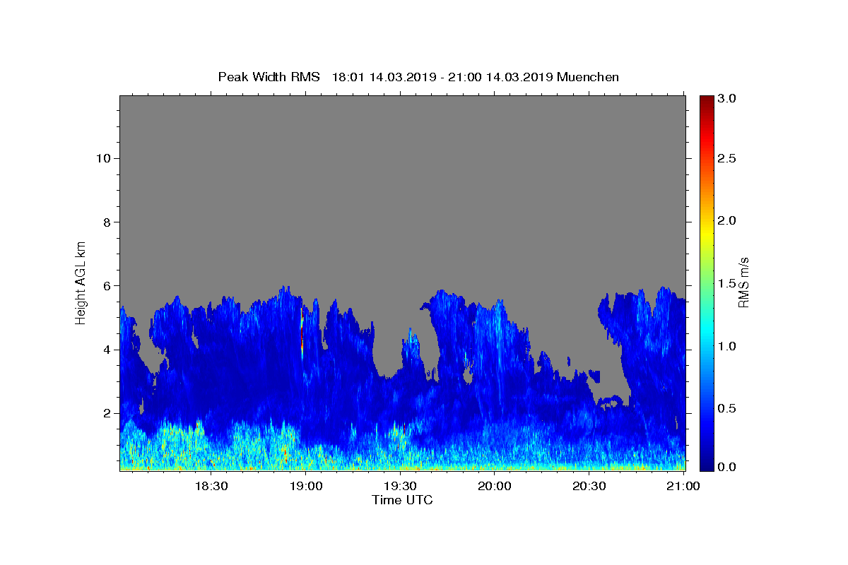Click the colorbar value 1.0

click(x=727, y=346)
